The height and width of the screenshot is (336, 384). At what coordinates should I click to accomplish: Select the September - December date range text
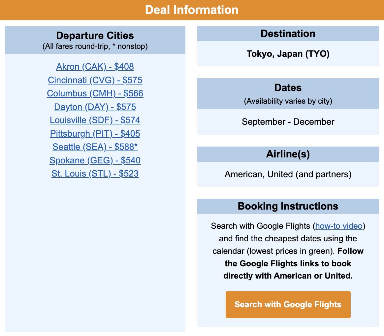click(x=288, y=122)
